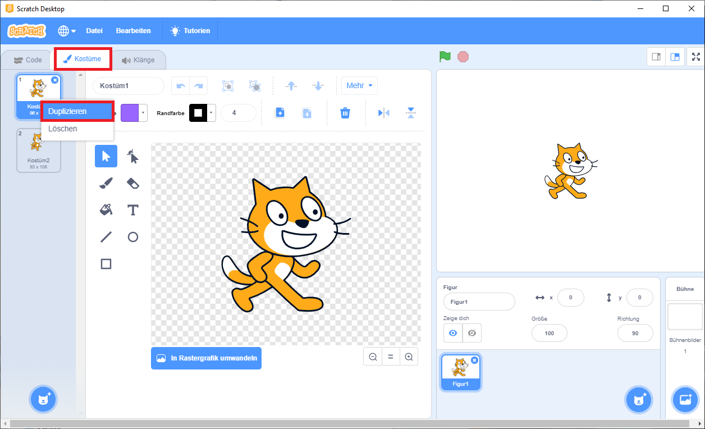705x429 pixels.
Task: Click the purple fill color swatch
Action: (130, 113)
